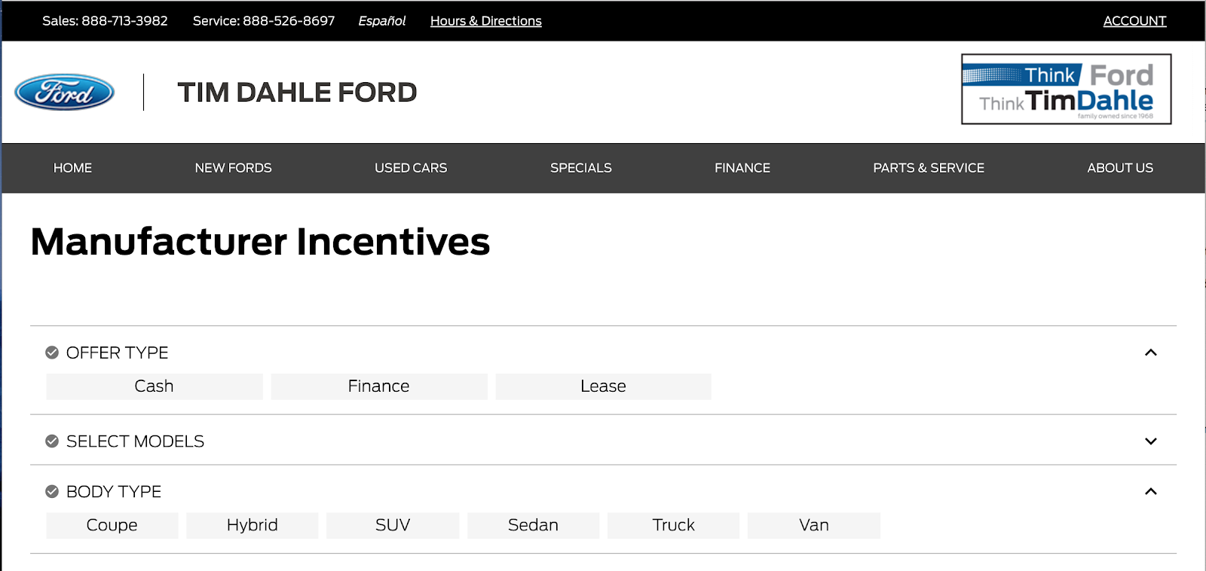Toggle the Lease offer type filter
The width and height of the screenshot is (1206, 571).
[603, 386]
